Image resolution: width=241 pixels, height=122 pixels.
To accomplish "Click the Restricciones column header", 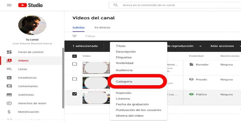I will 230,56.
